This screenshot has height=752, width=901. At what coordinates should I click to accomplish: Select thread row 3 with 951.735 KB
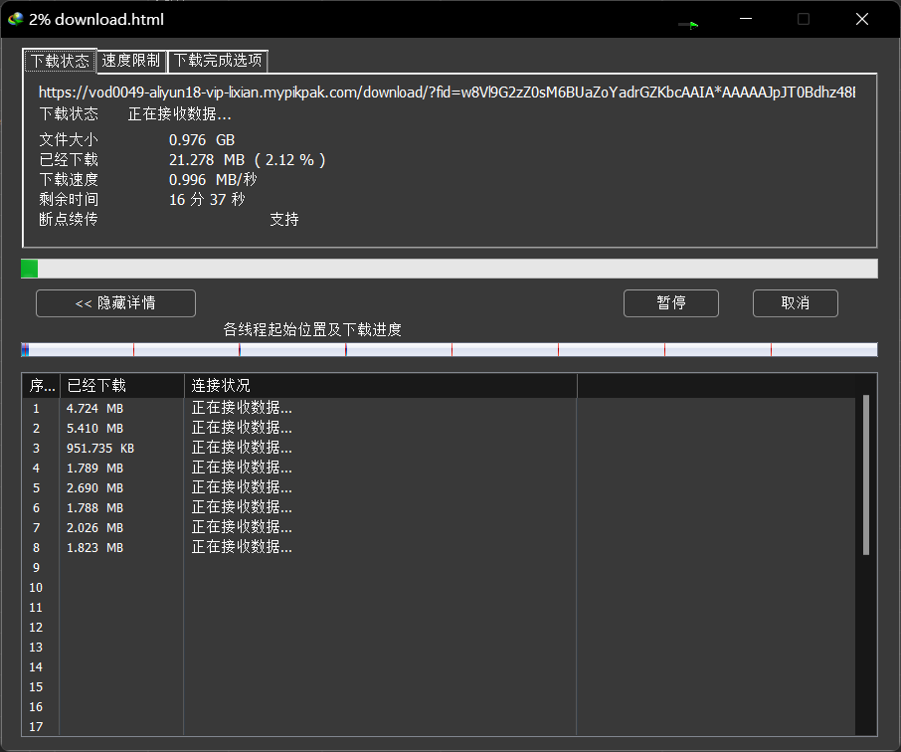point(99,449)
